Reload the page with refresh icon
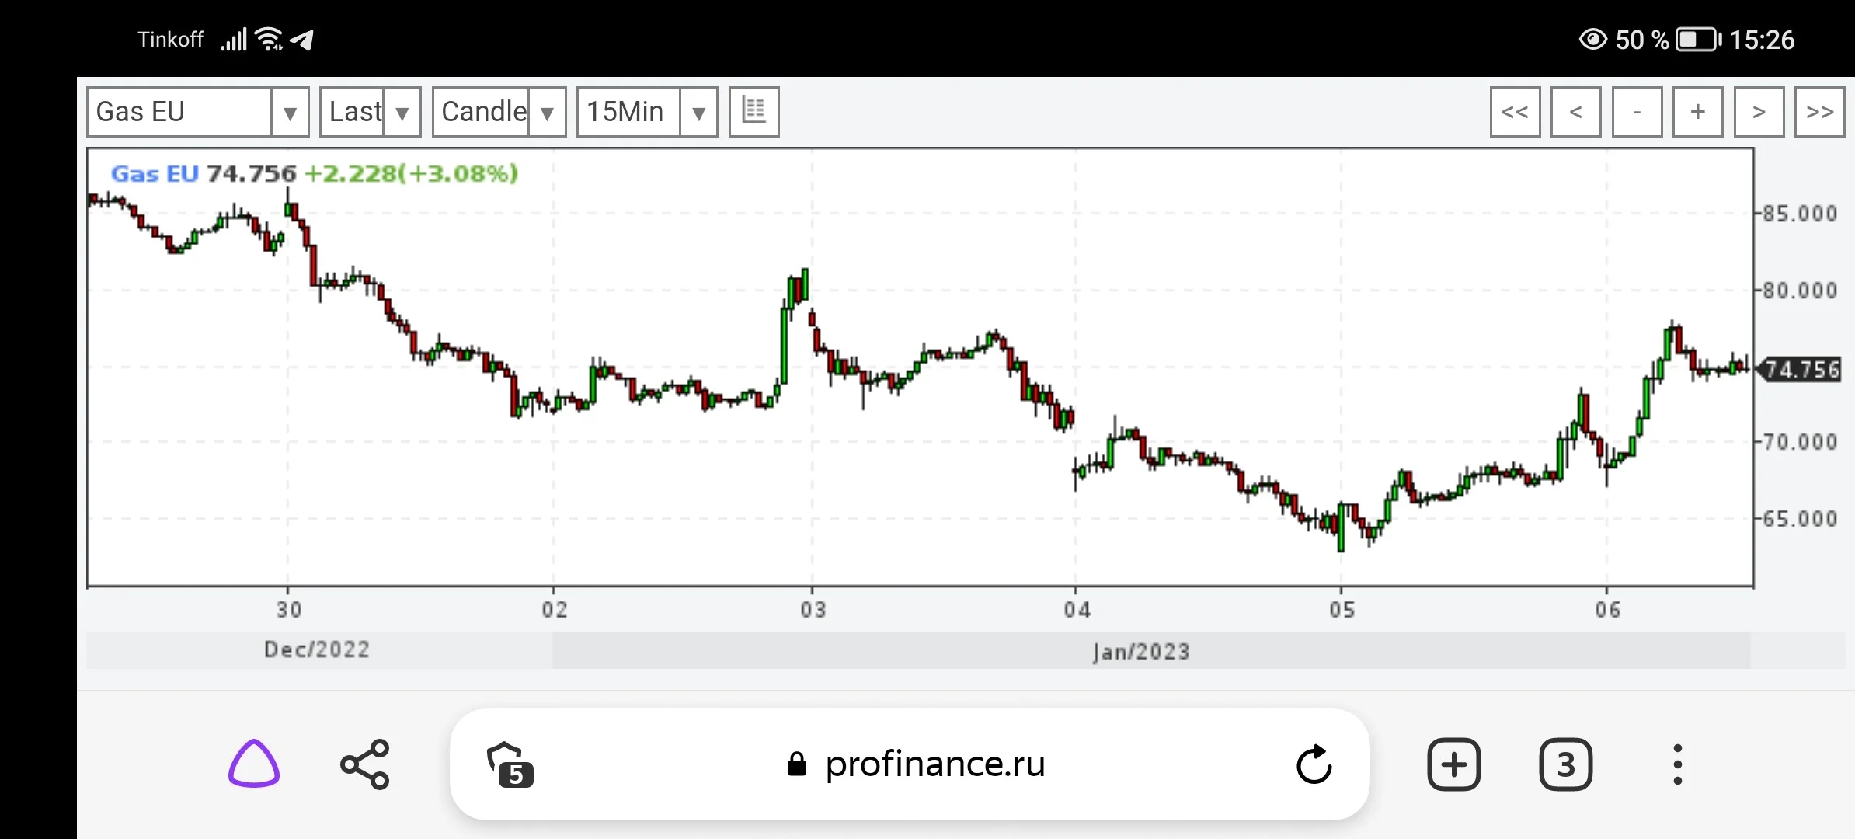 pos(1314,764)
